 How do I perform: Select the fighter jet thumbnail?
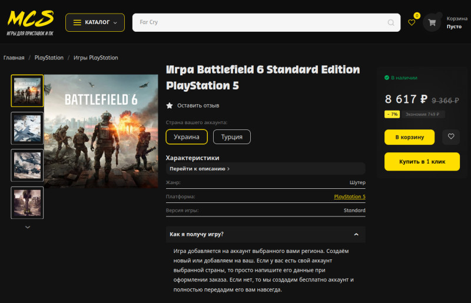click(x=27, y=128)
